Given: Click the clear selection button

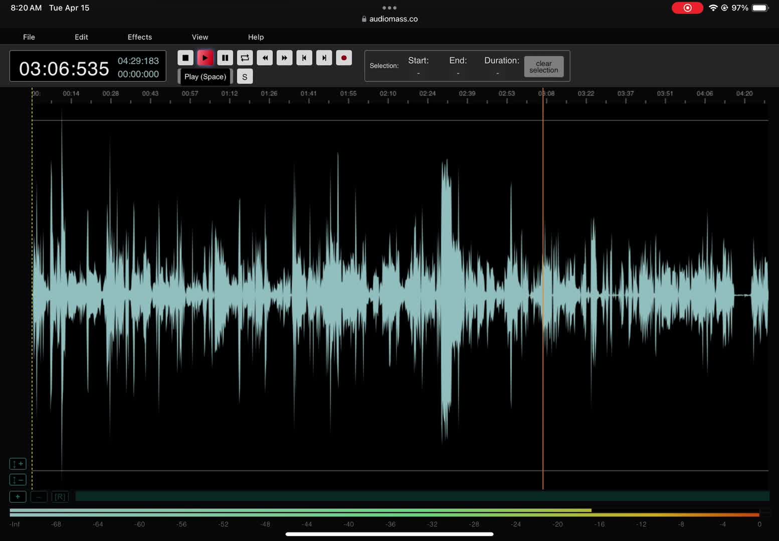Looking at the screenshot, I should pos(543,67).
